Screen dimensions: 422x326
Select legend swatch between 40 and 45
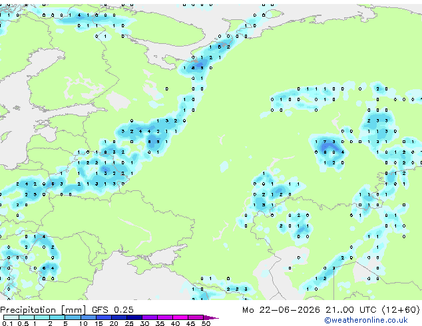pyautogui.click(x=180, y=317)
